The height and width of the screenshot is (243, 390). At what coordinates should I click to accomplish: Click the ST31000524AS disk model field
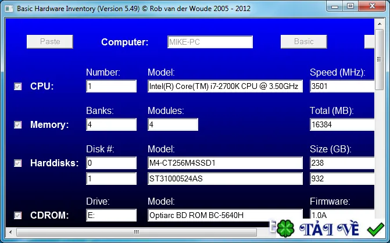pyautogui.click(x=225, y=178)
